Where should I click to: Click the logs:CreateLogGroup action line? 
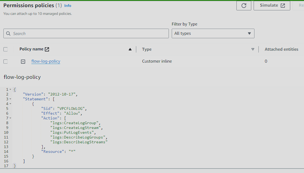[75, 123]
